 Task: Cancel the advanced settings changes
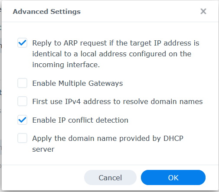pyautogui.click(x=110, y=178)
